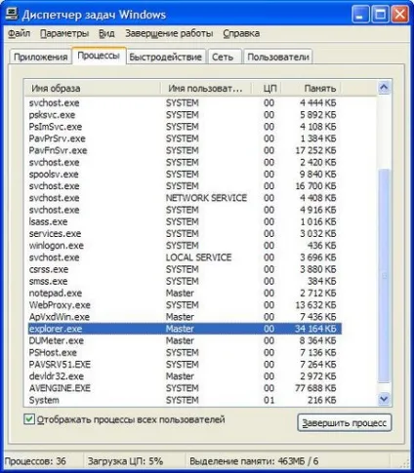Select svchost.exe run by LOCAL SERVICE
Image resolution: width=414 pixels, height=473 pixels.
click(x=185, y=257)
